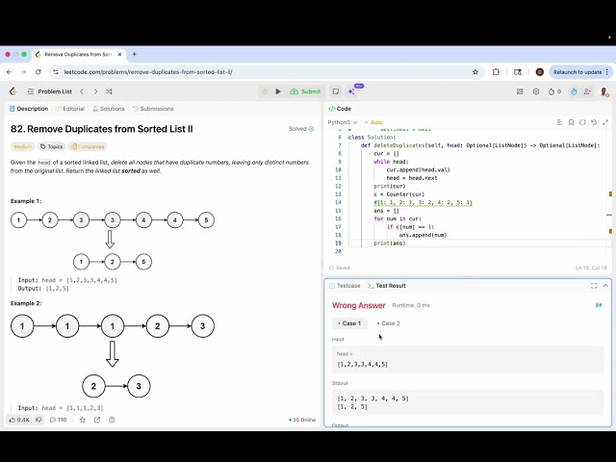Open a new browser tab
This screenshot has height=462, width=616.
click(135, 54)
